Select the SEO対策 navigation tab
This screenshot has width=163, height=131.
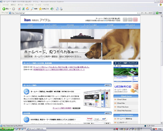click(70, 26)
